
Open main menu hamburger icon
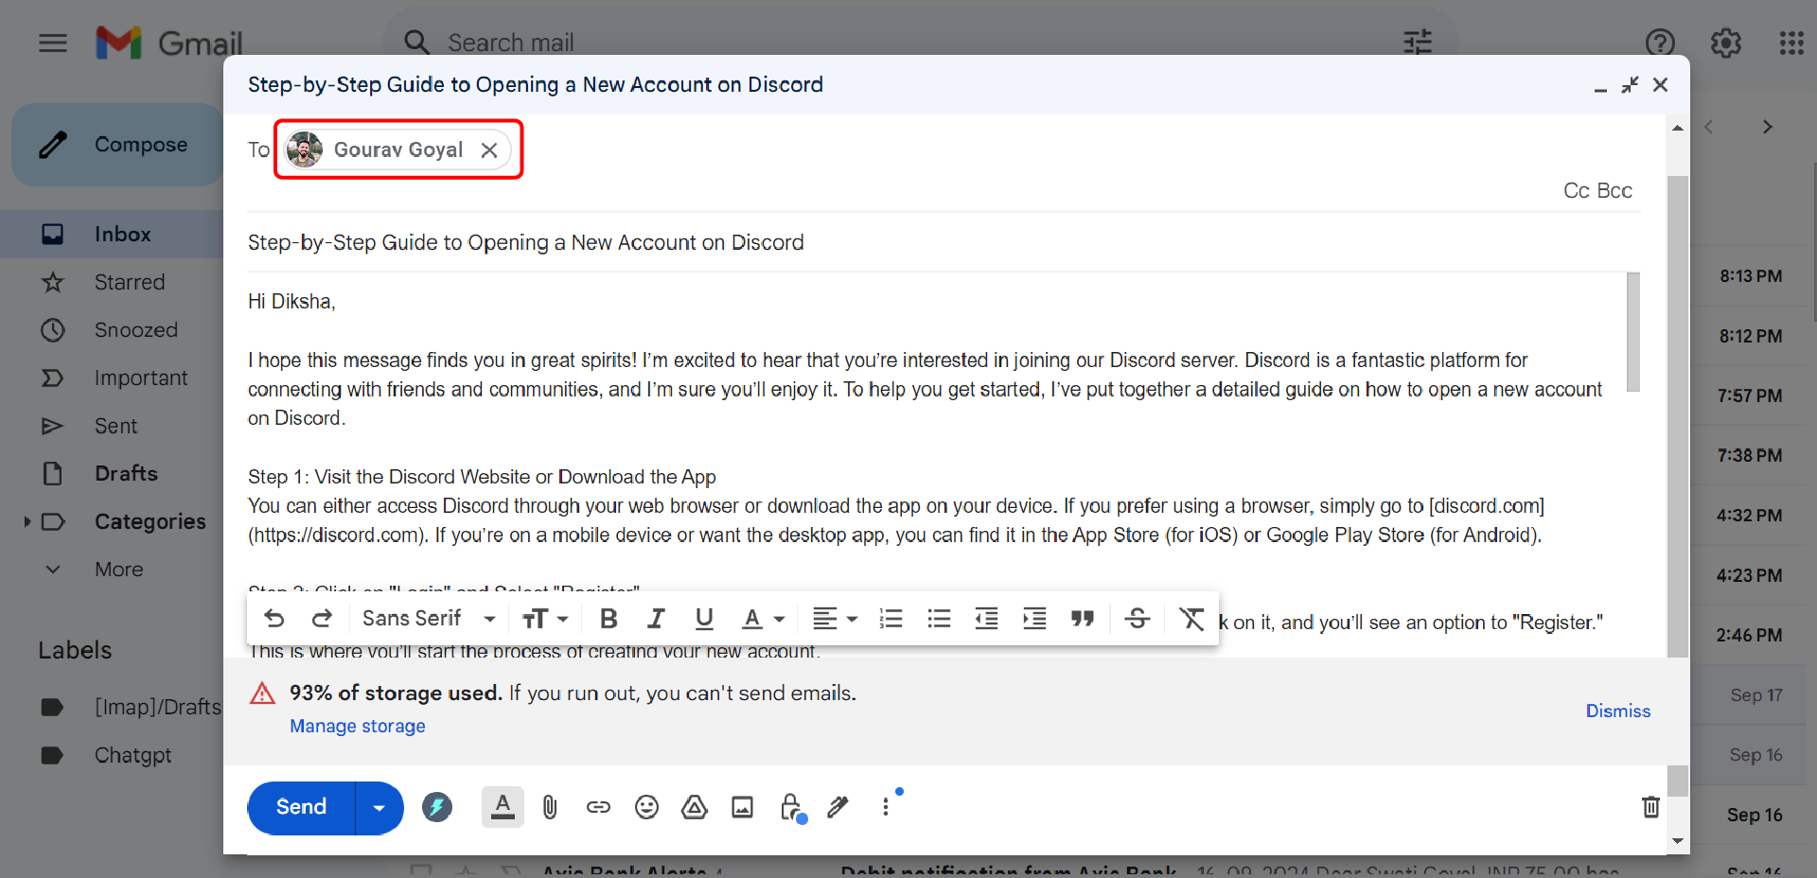tap(53, 43)
